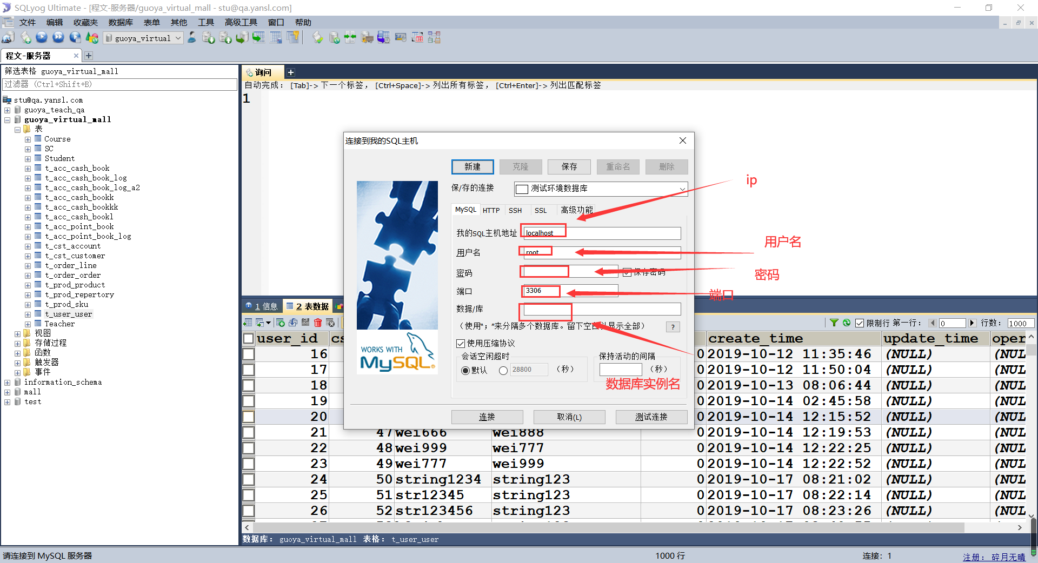Switch to the SSH tab in dialog
This screenshot has height=563, width=1038.
[x=515, y=210]
